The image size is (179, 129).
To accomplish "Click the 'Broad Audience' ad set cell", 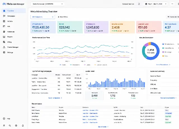I will tap(118, 119).
